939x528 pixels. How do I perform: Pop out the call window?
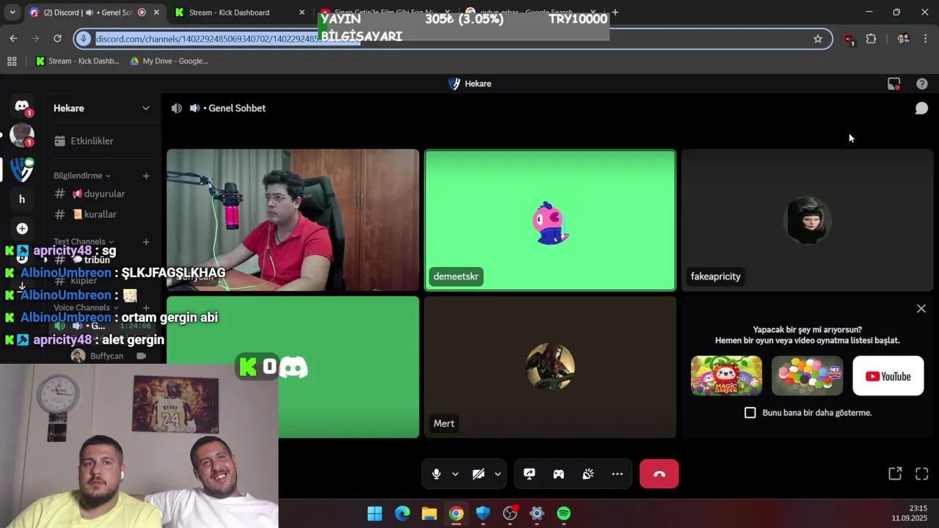point(895,474)
